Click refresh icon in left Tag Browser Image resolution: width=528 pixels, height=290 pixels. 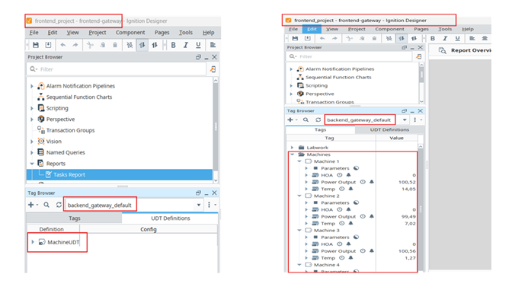(59, 205)
